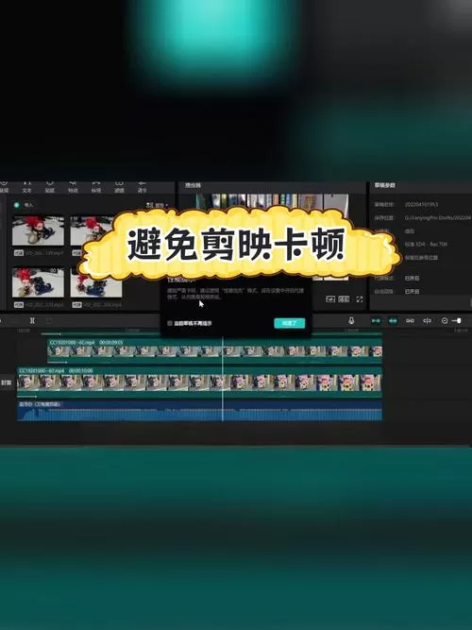This screenshot has width=472, height=630.
Task: Click the 草稿参数 panel title
Action: [x=385, y=185]
